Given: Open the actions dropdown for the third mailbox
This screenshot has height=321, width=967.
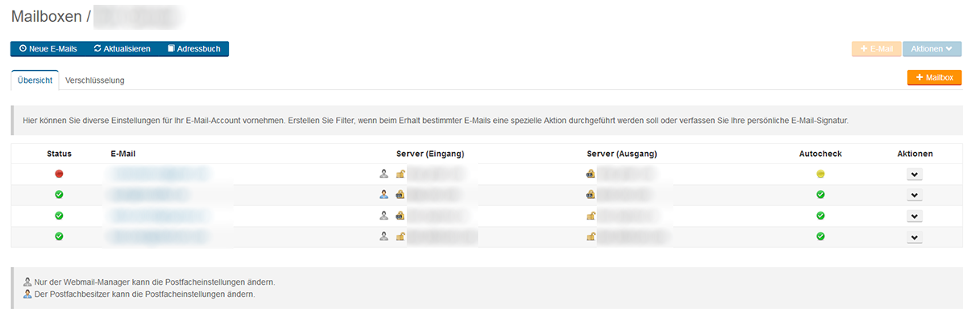Looking at the screenshot, I should point(915,216).
